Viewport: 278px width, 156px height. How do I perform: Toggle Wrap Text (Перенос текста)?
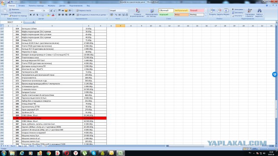[84, 10]
